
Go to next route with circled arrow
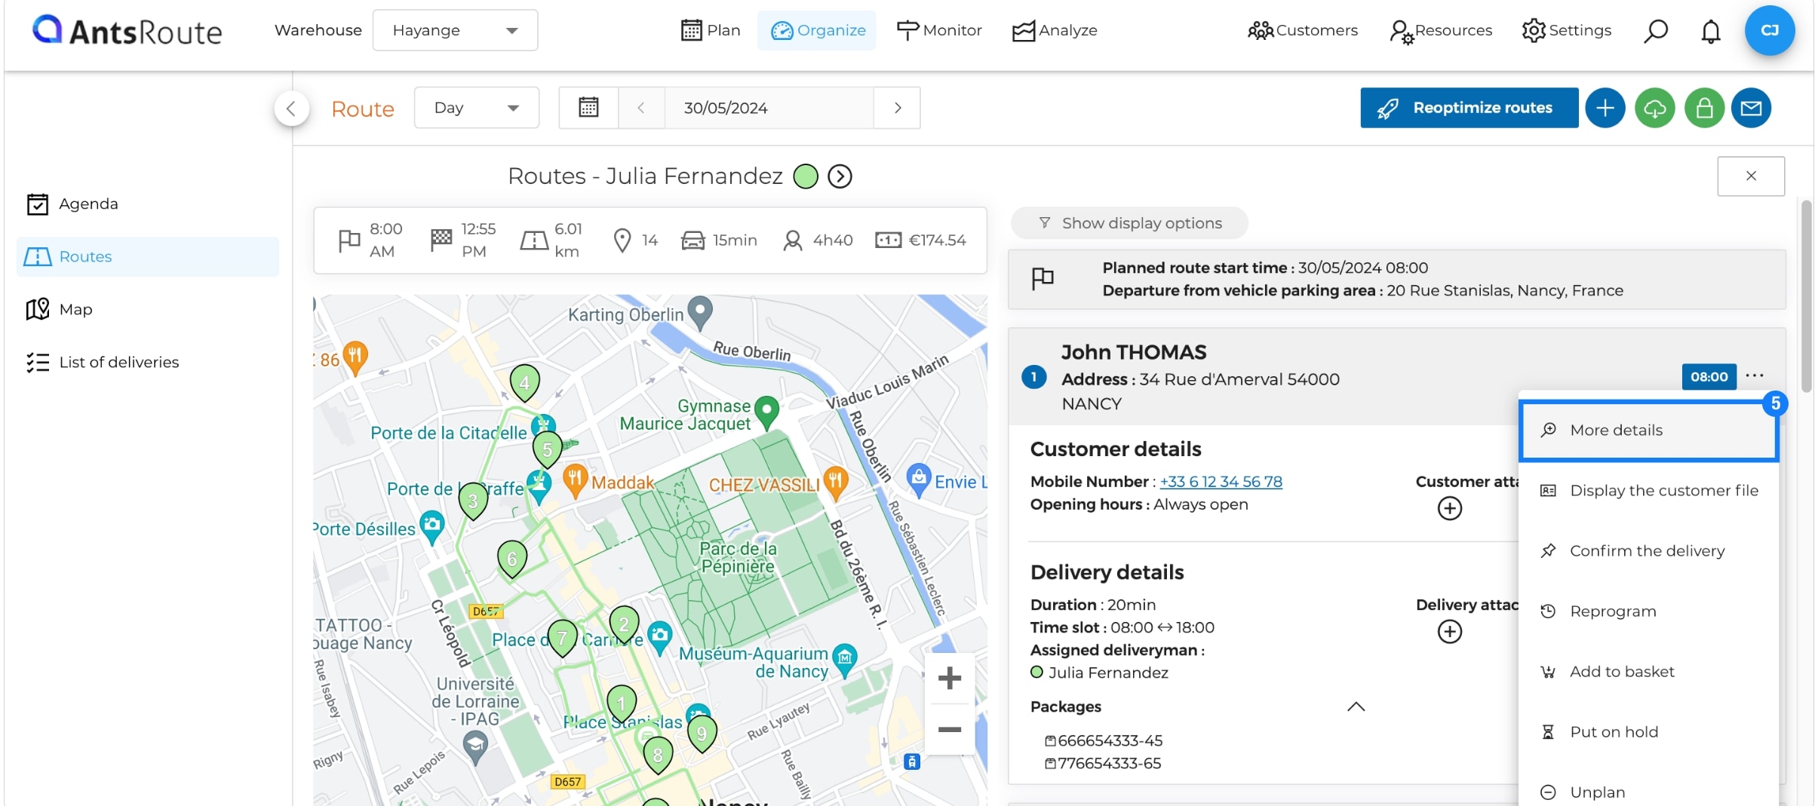click(840, 176)
